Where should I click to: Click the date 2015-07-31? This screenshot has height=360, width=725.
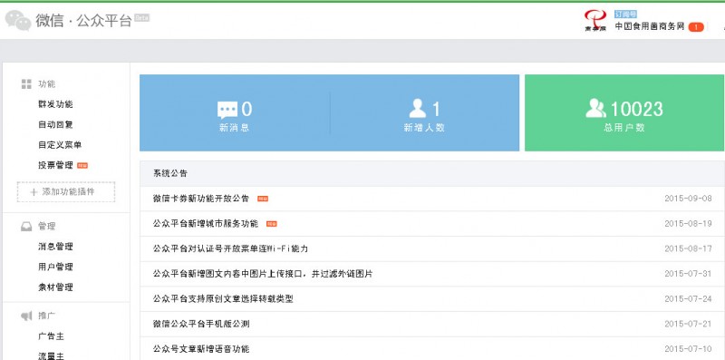tap(688, 274)
